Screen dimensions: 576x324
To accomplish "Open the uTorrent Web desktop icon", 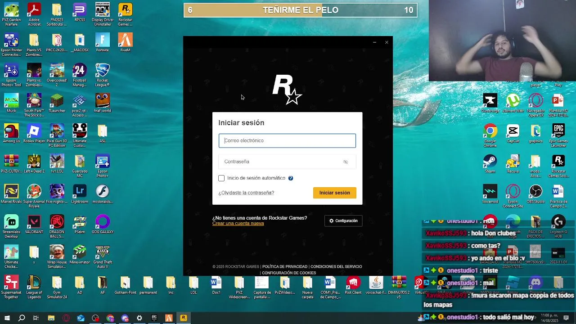I will (513, 103).
